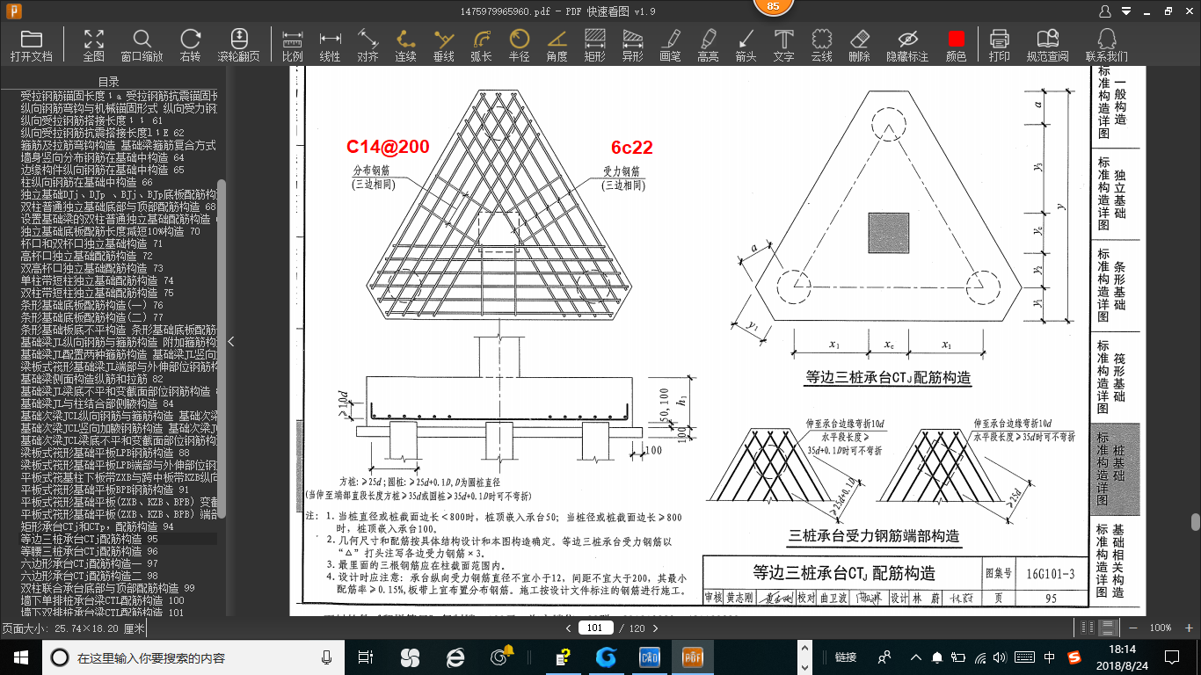This screenshot has height=675, width=1201.
Task: Select the 半径 radius tool
Action: point(519,45)
